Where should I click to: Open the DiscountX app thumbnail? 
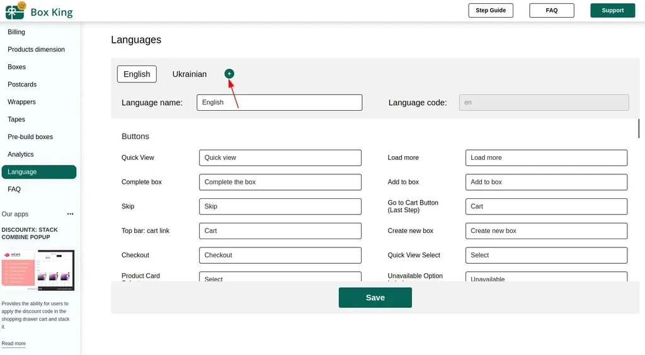coord(38,270)
